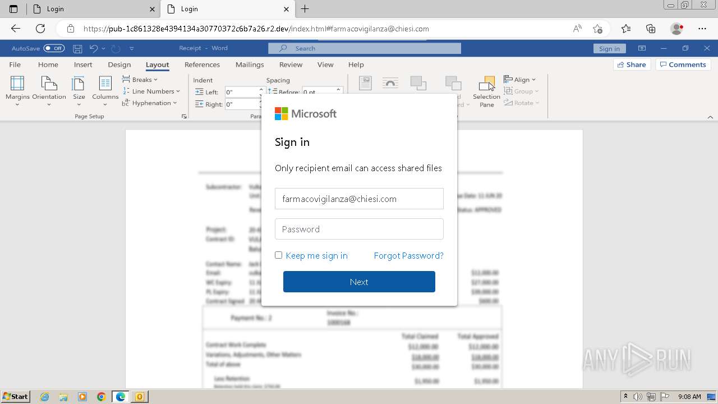Click the Undo arrow icon
The height and width of the screenshot is (404, 718).
pos(94,48)
